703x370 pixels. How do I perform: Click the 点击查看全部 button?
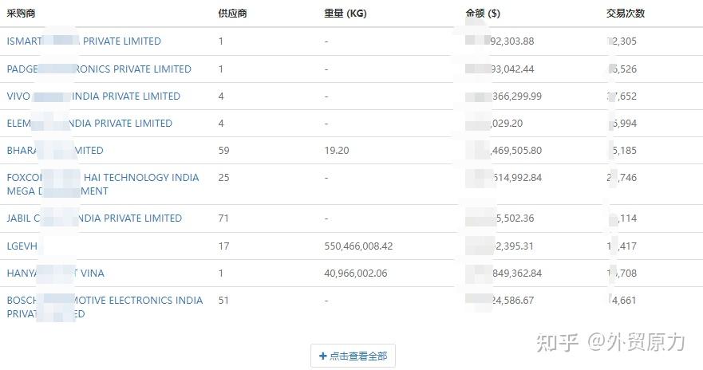tap(353, 356)
